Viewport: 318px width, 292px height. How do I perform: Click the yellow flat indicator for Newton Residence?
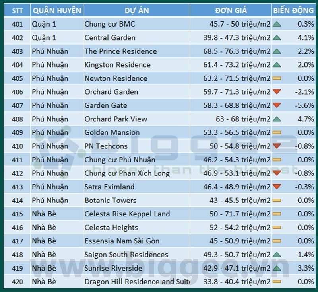point(277,78)
